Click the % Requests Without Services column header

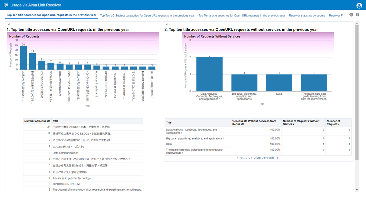(x=254, y=123)
